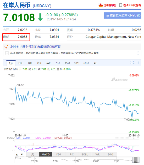The height and width of the screenshot is (165, 144).
Task: Click 今开 value 7.0292
Action: coord(23,30)
